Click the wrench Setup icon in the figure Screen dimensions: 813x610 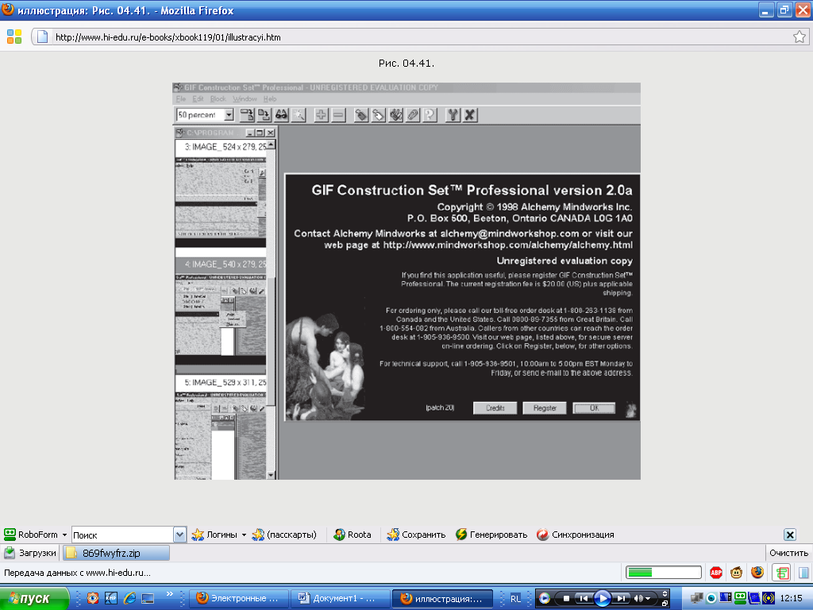[453, 114]
